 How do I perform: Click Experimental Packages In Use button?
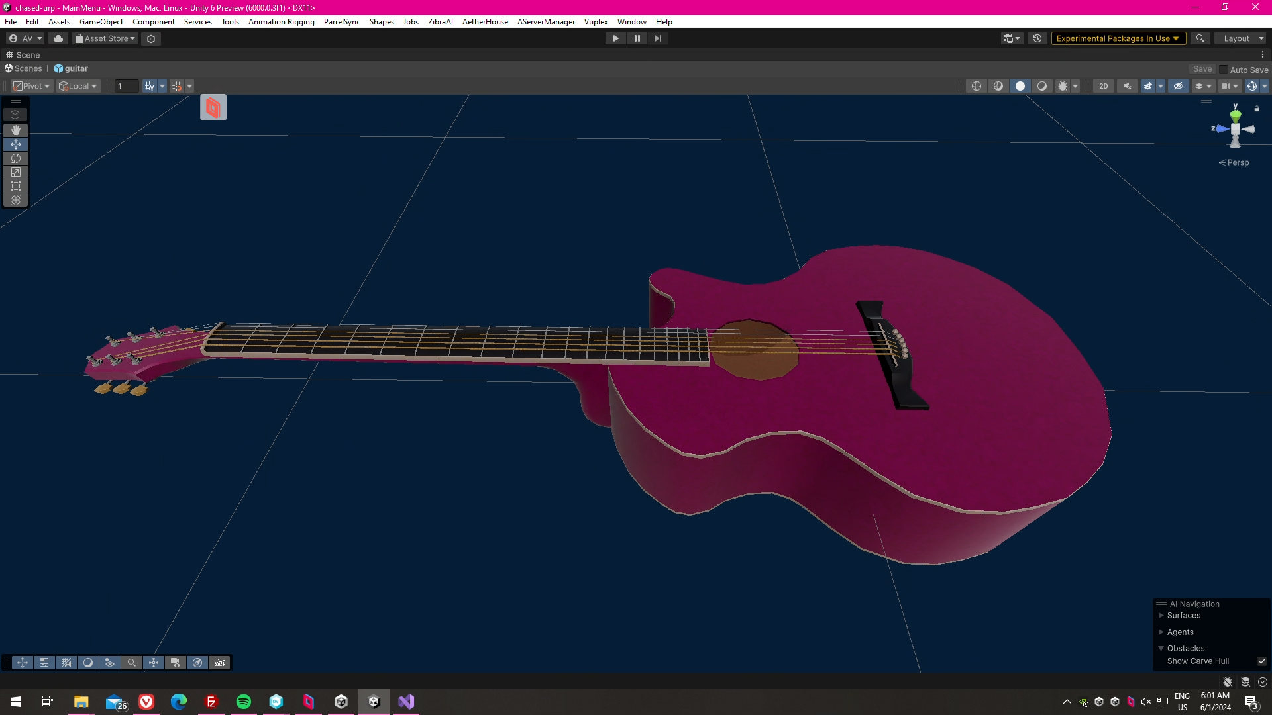coord(1118,38)
